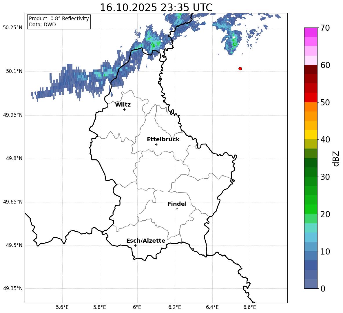Click the 6.4°E longitude label
Viewport: 343px width, 313px height.
(x=212, y=307)
